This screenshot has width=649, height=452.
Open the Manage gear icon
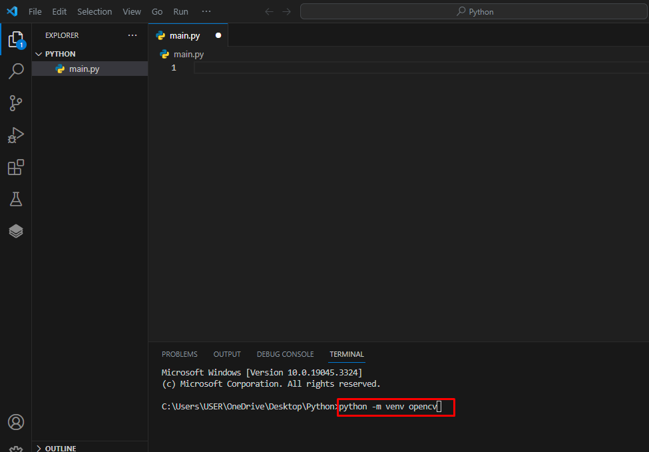tap(16, 449)
